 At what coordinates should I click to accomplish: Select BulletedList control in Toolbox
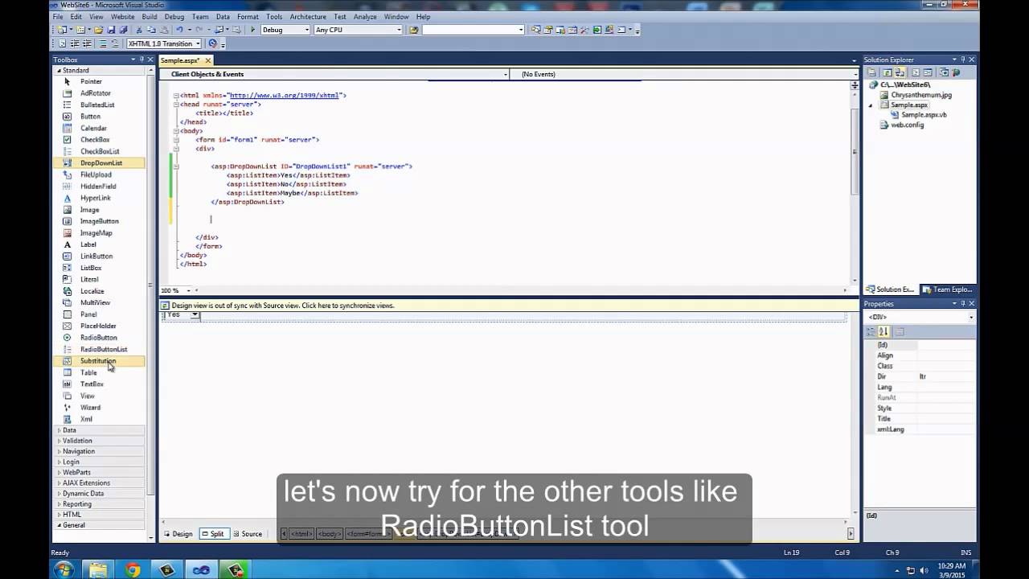point(97,105)
